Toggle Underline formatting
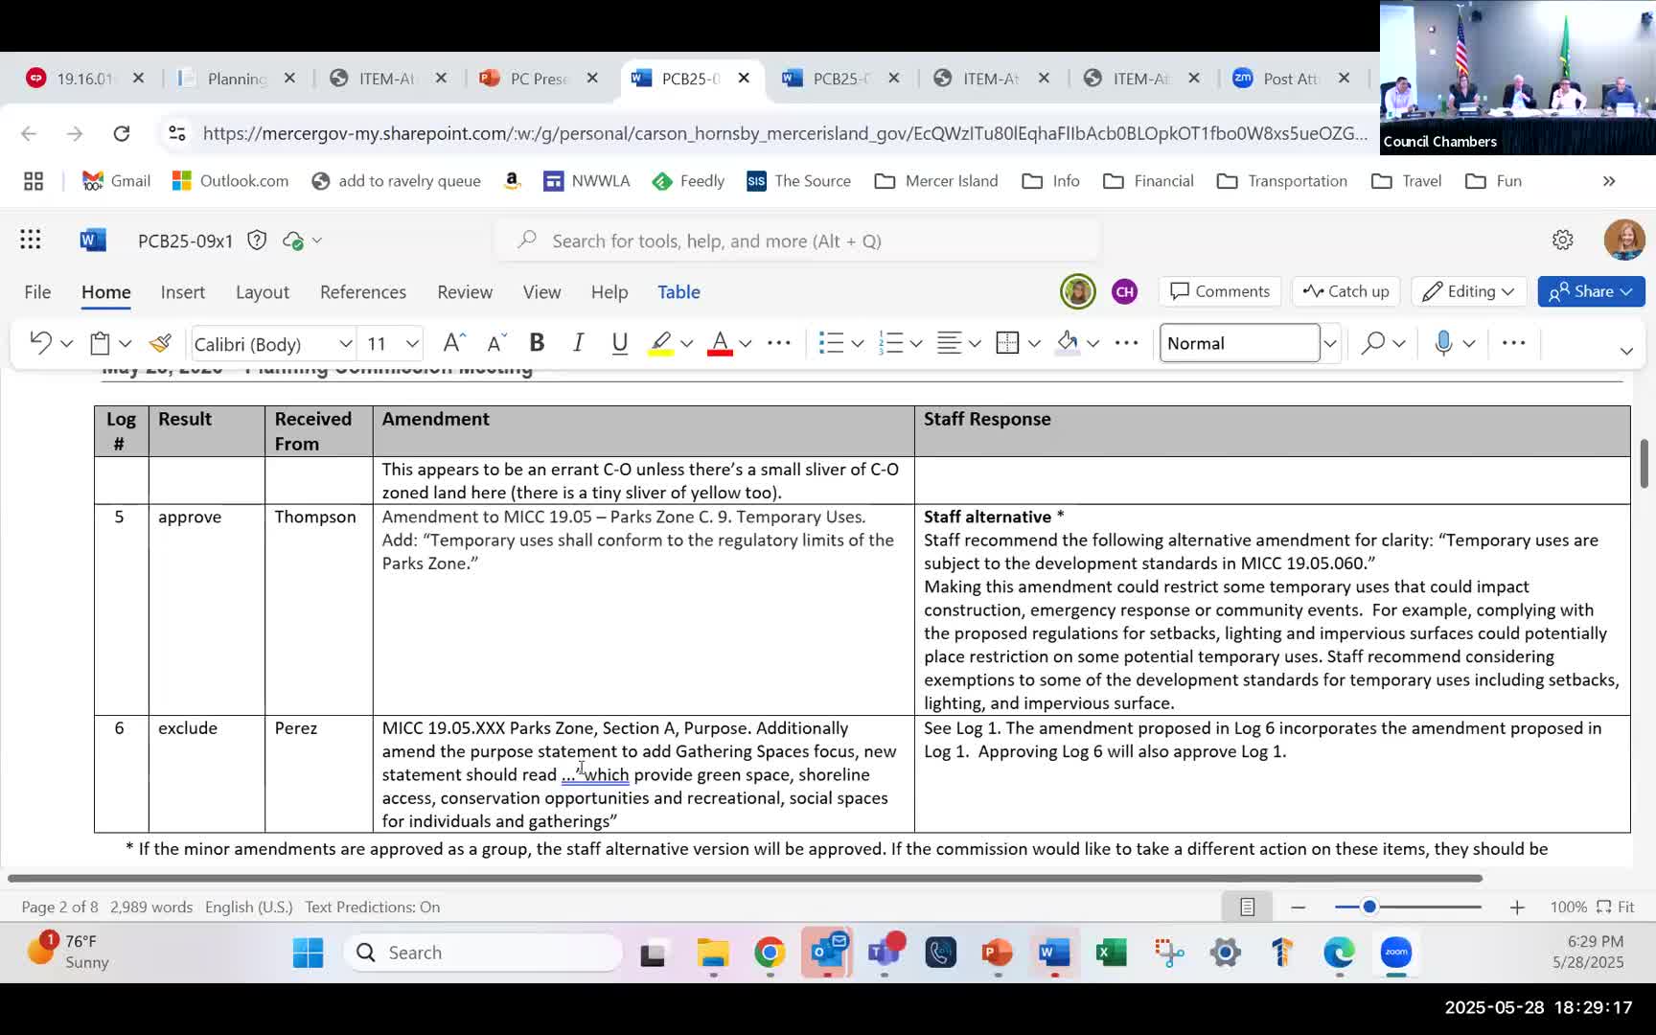Viewport: 1656px width, 1035px height. [619, 343]
